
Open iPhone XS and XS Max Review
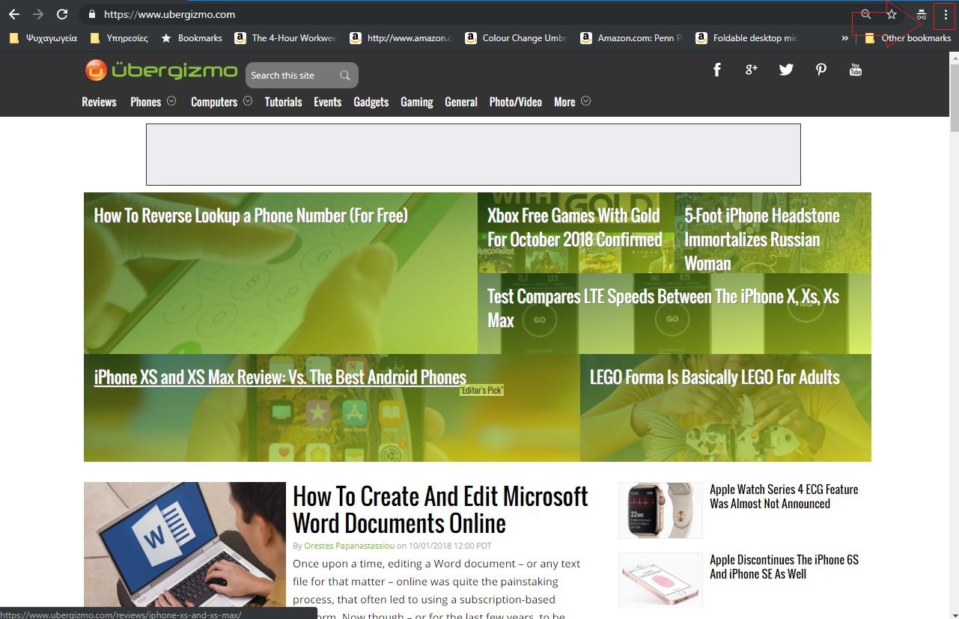tap(280, 377)
